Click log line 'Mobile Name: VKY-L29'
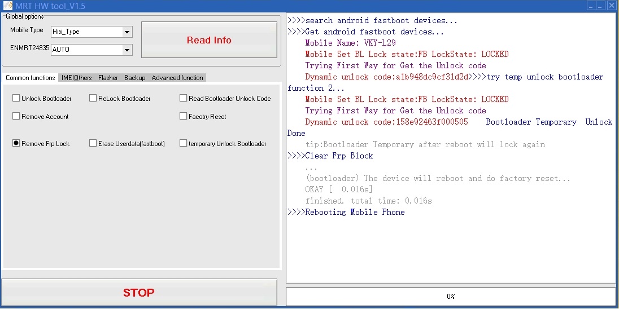The height and width of the screenshot is (309, 619). point(350,43)
